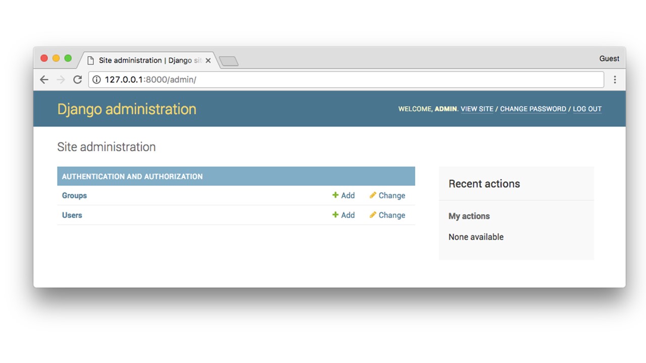Minimize the window with the yellow button

tap(56, 58)
